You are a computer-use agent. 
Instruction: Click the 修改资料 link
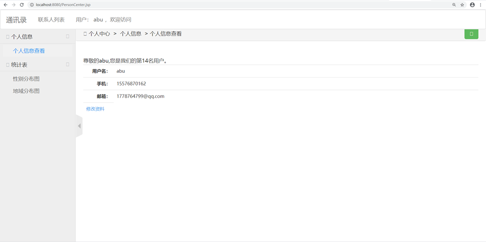[x=95, y=109]
